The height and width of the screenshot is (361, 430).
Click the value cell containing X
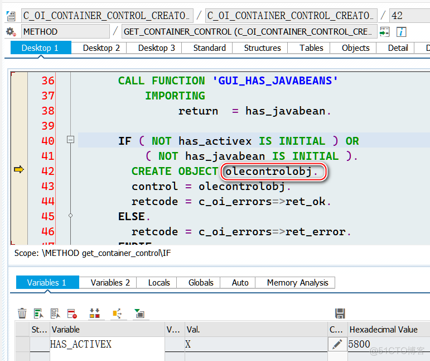click(256, 344)
